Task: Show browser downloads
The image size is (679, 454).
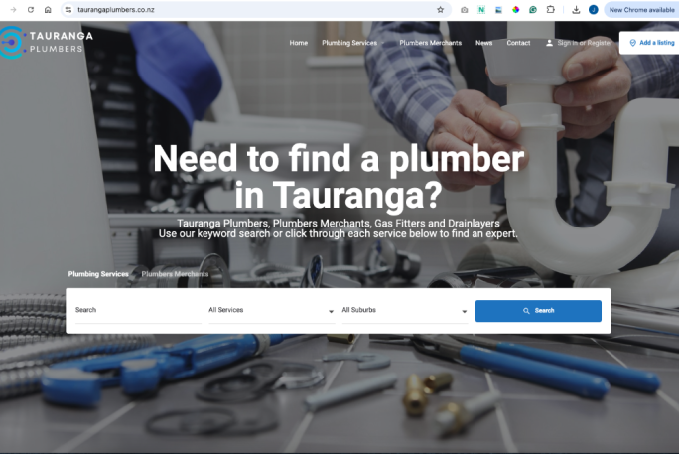Action: [x=576, y=10]
